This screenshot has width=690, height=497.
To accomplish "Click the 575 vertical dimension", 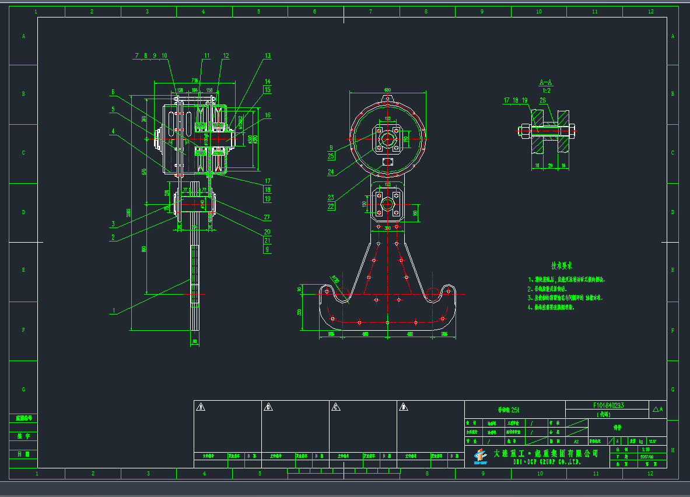I will (143, 171).
